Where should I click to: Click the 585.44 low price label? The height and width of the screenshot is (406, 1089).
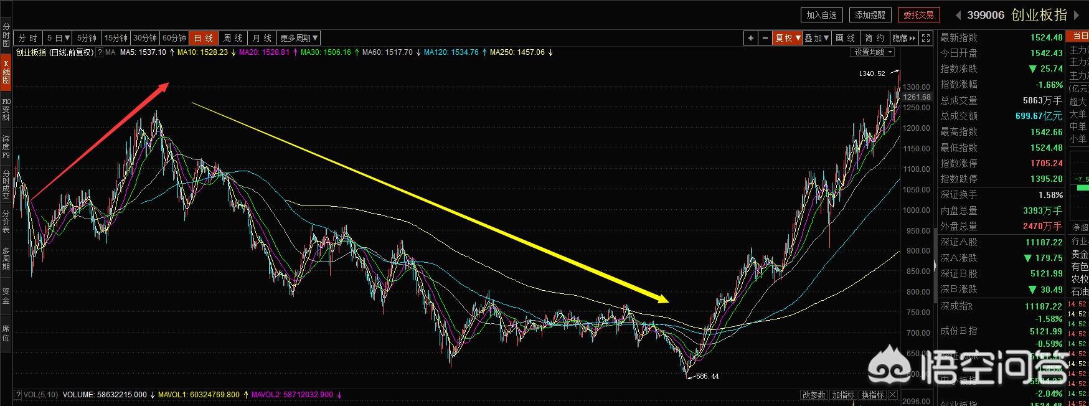point(706,377)
